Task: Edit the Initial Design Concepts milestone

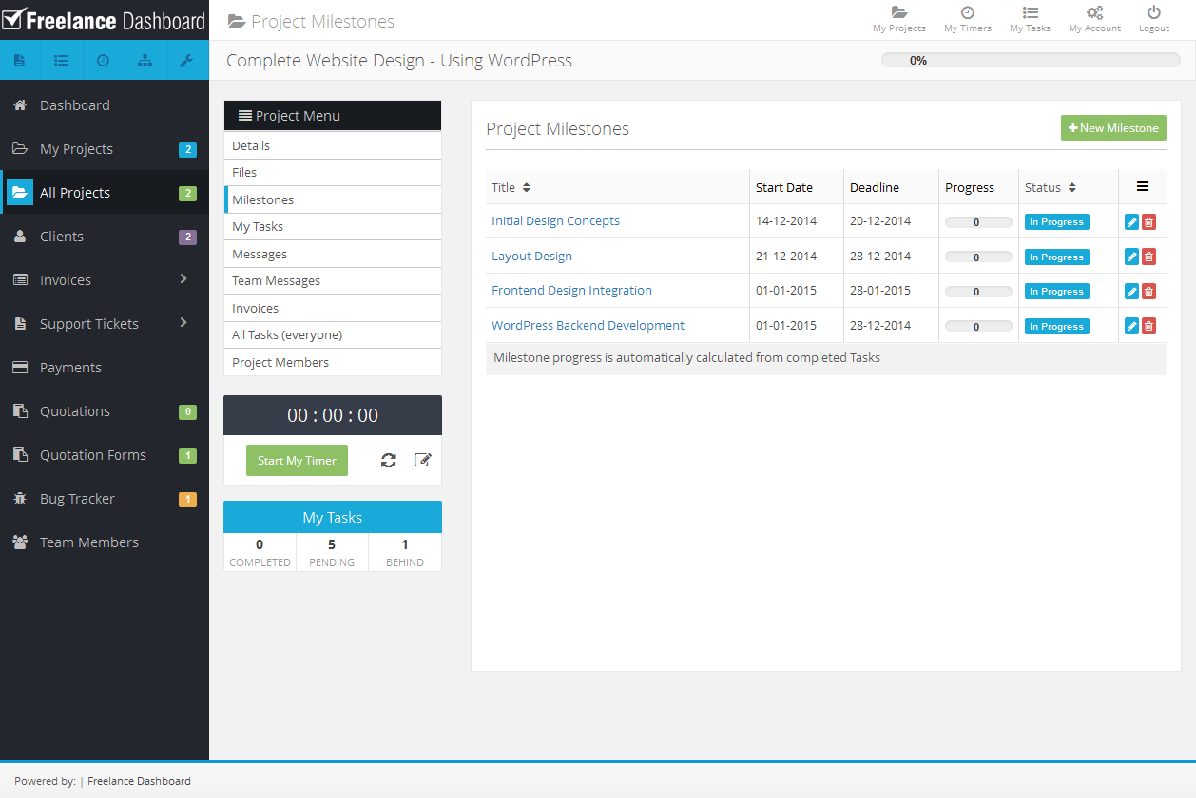Action: tap(1131, 222)
